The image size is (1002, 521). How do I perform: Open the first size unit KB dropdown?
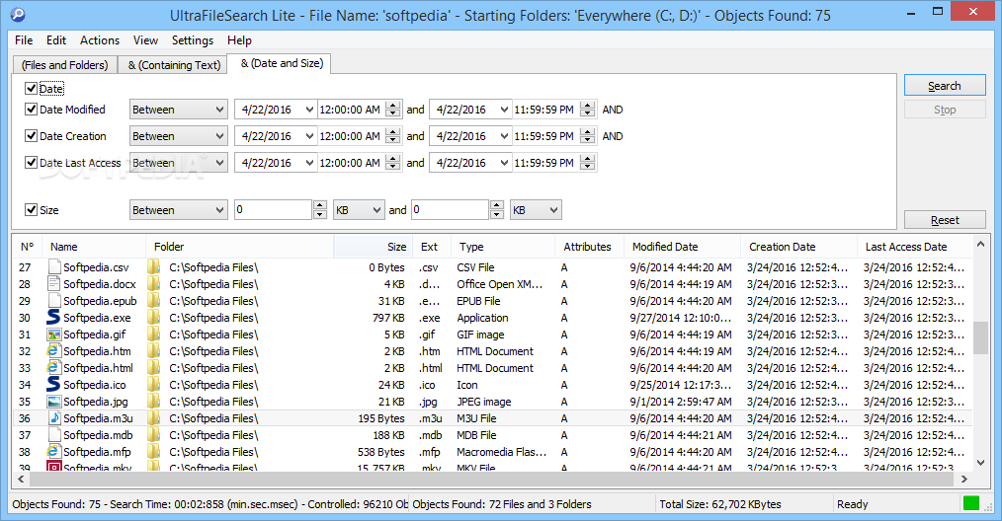click(x=359, y=210)
